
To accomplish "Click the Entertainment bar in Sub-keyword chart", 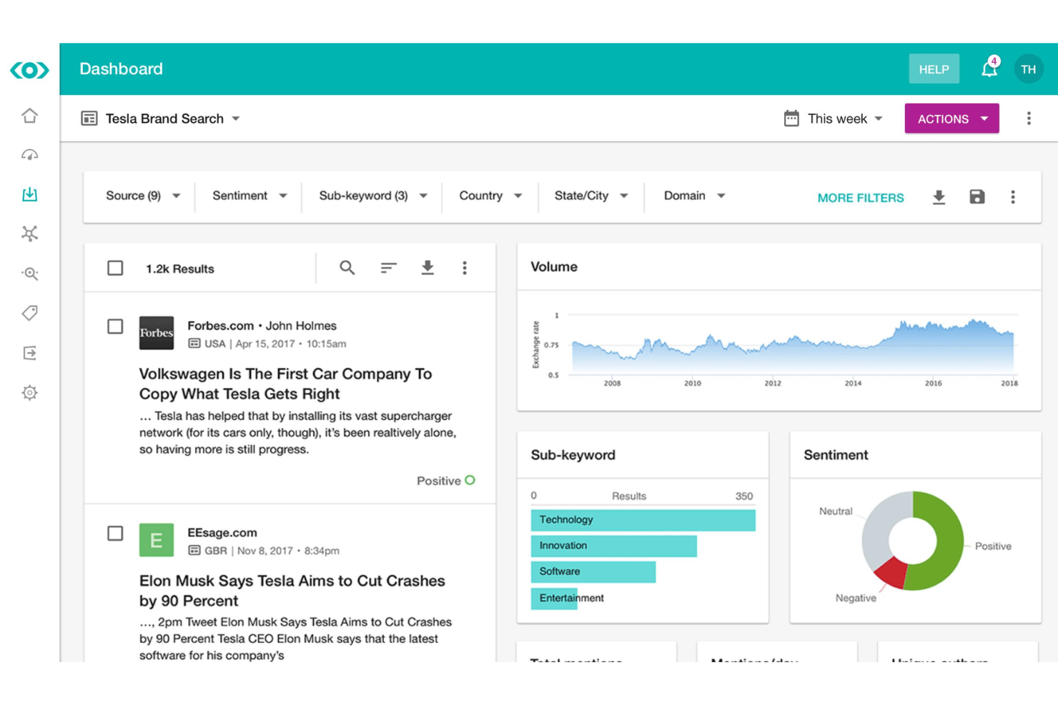I will click(x=554, y=598).
